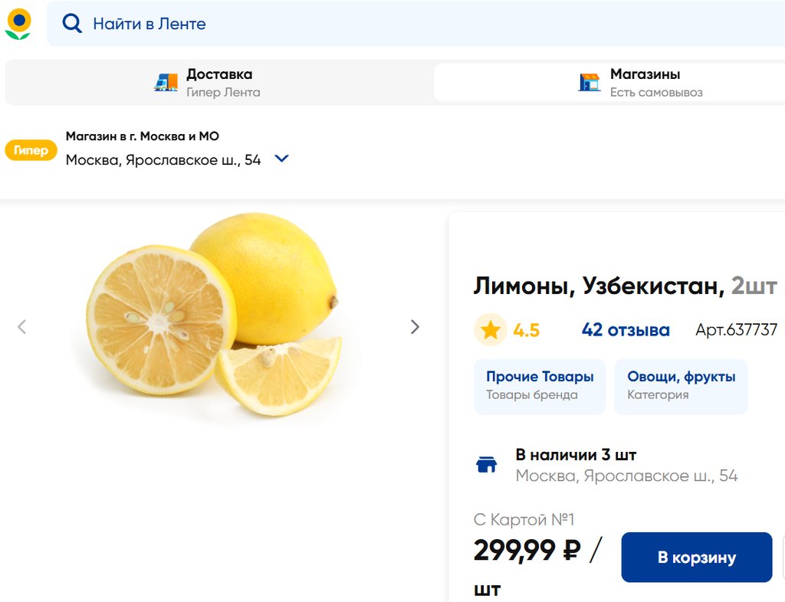The height and width of the screenshot is (602, 785).
Task: Click the lemon product image
Action: [x=215, y=314]
